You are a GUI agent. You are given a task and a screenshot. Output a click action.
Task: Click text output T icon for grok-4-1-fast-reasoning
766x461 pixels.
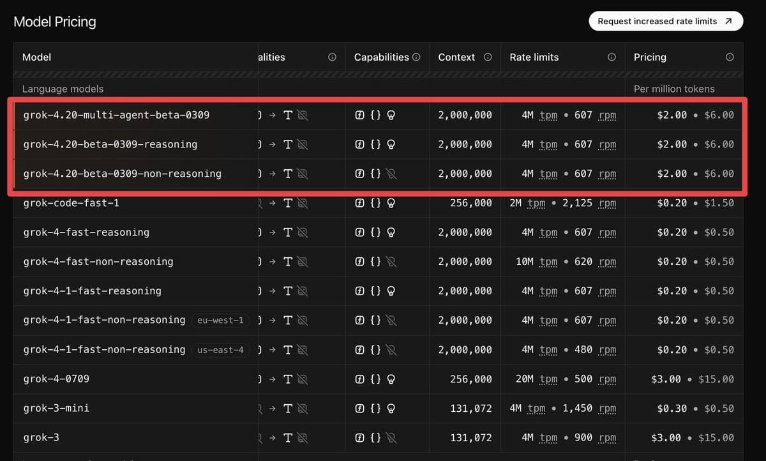point(287,291)
